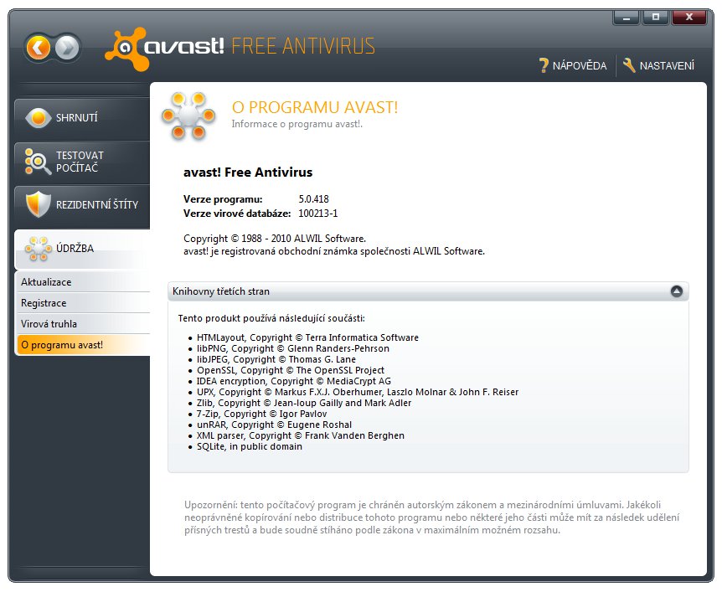
Task: Click the Verze virové databáze label
Action: tap(237, 214)
